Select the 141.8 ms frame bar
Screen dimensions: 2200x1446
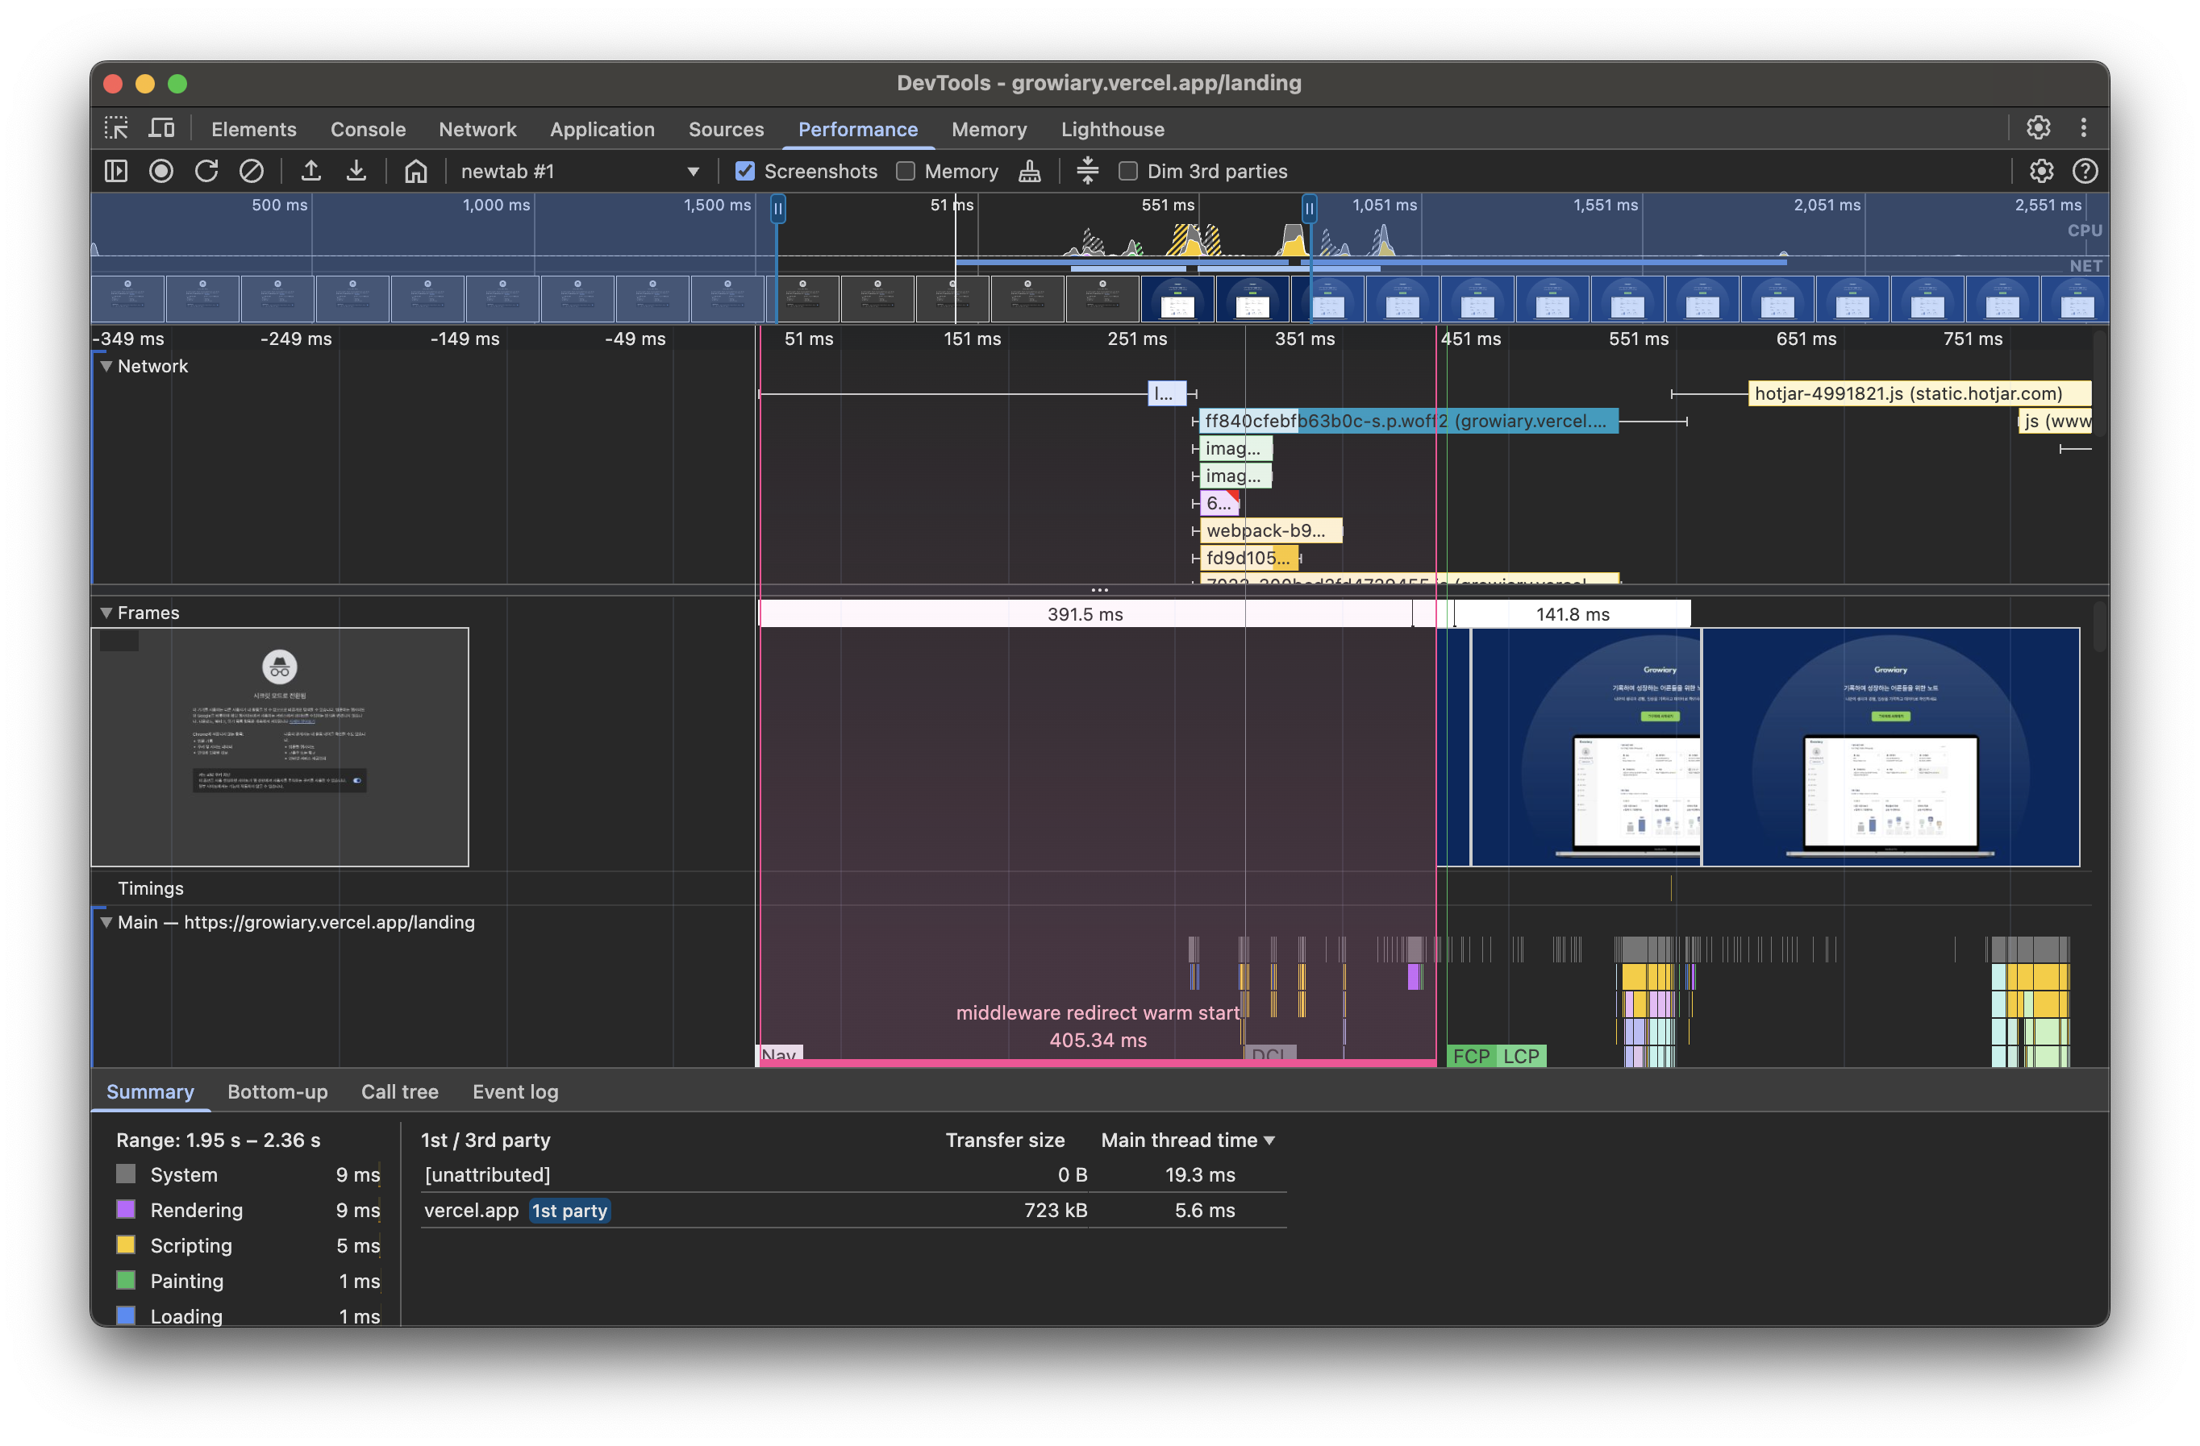click(1573, 614)
